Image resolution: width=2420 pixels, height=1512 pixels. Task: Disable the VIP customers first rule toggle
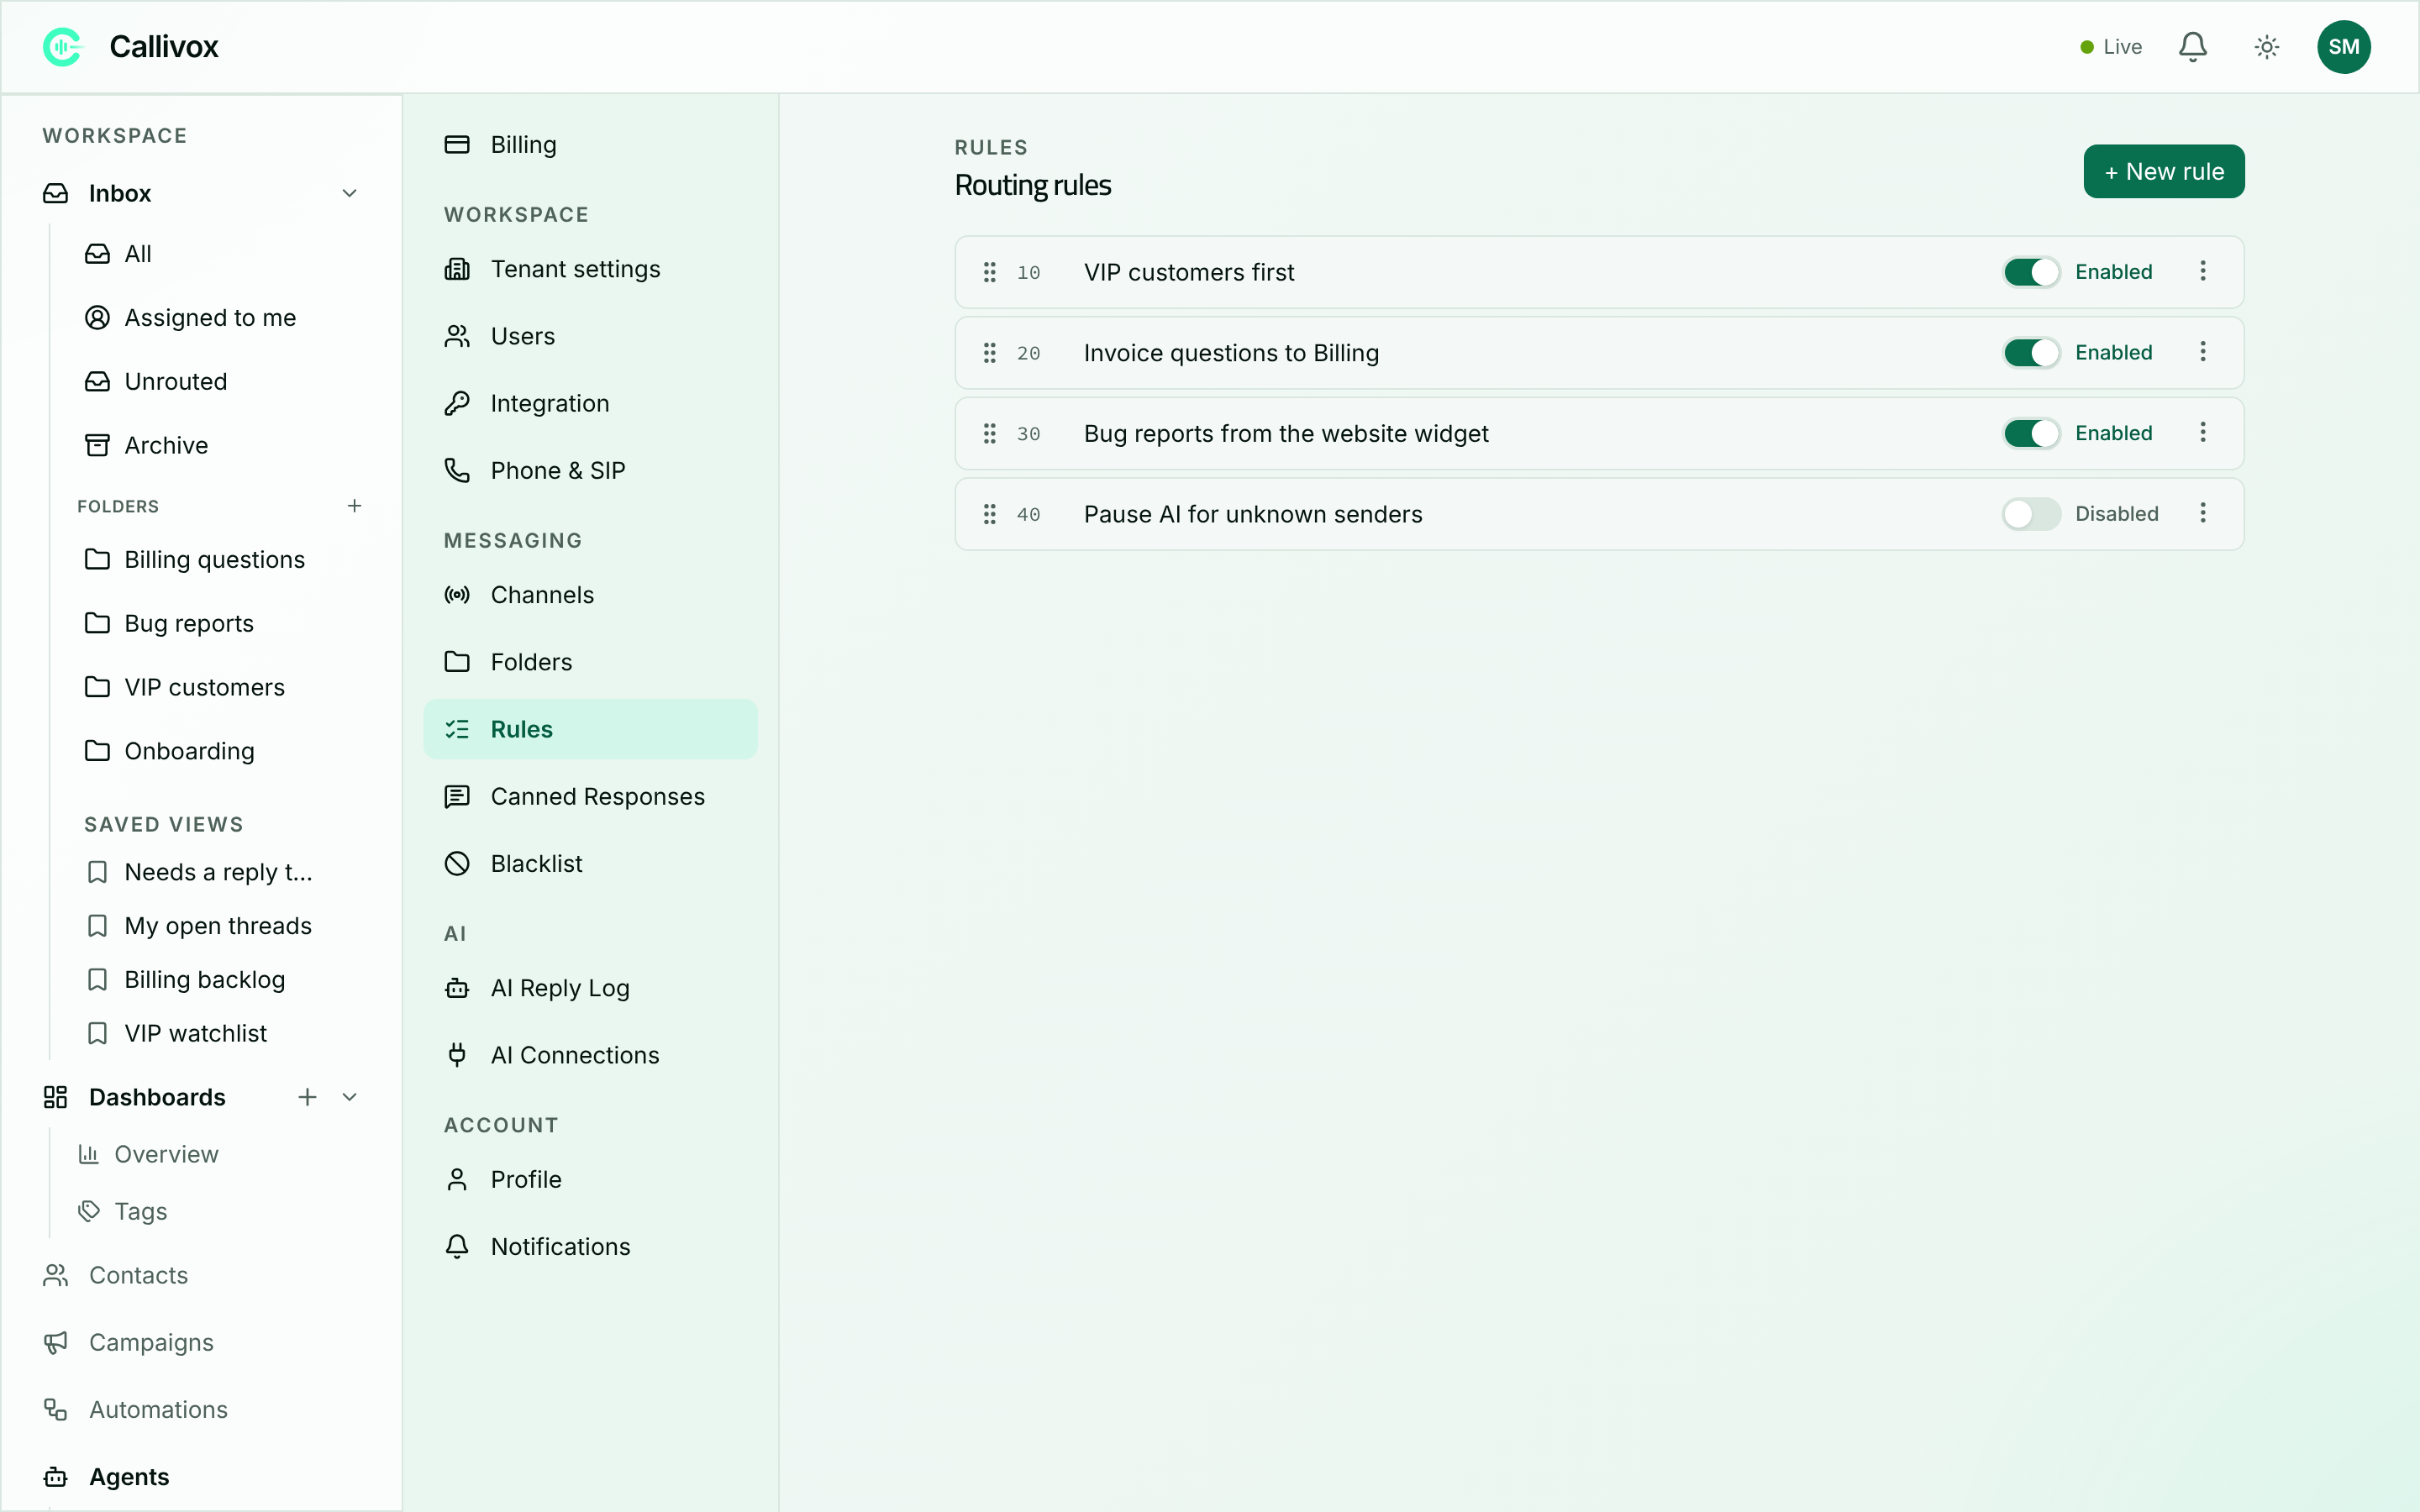pyautogui.click(x=2031, y=272)
